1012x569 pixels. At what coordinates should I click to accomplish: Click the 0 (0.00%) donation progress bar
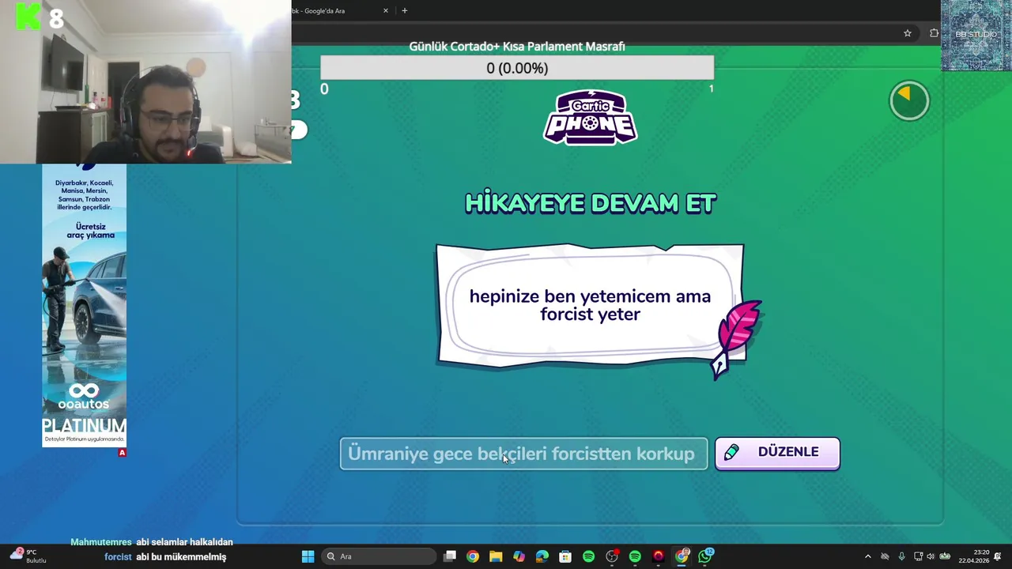[x=517, y=68]
